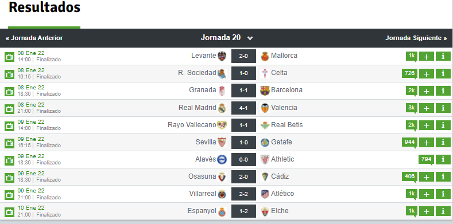Click plus icon on Villarreal-Atlético row
Screen dimensions: 453x224
click(427, 194)
